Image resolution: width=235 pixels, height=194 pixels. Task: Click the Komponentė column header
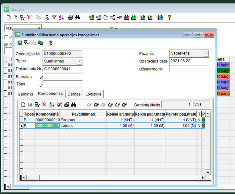[x=47, y=114]
